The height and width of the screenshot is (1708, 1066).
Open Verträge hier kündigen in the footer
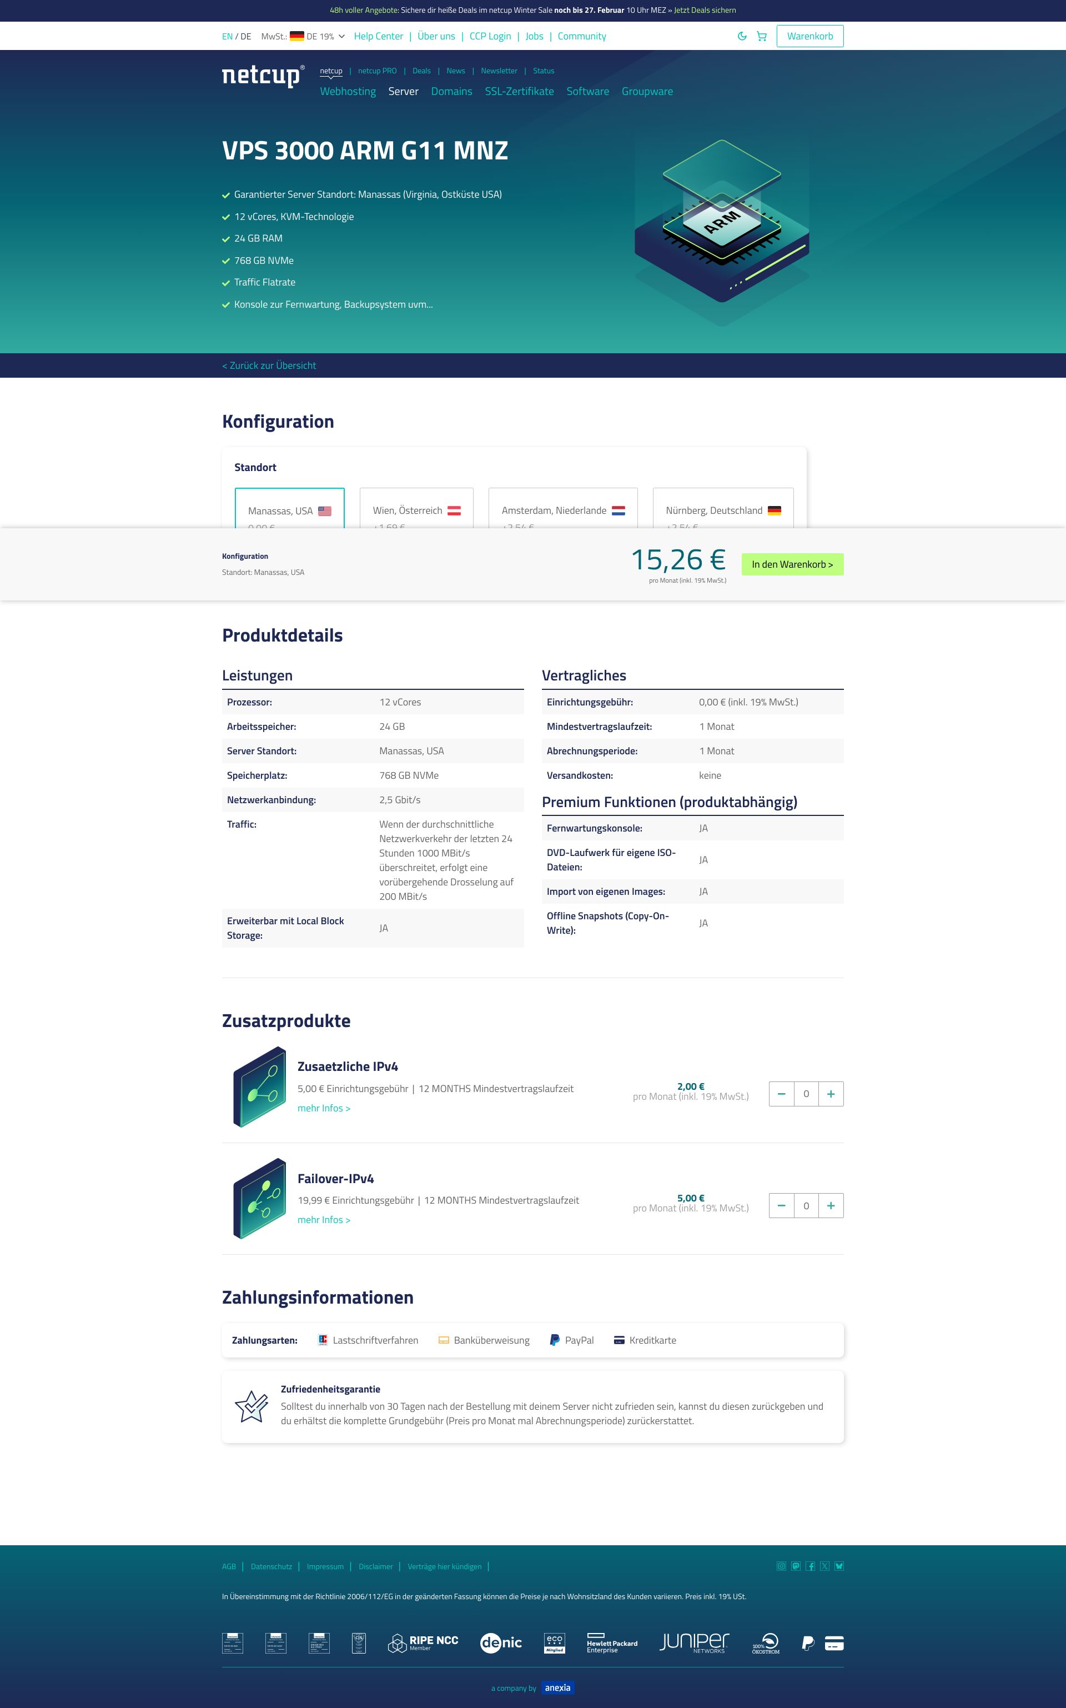point(445,1566)
